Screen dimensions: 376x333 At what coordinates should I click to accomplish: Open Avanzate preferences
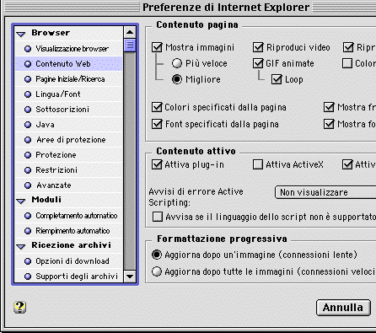coord(69,185)
